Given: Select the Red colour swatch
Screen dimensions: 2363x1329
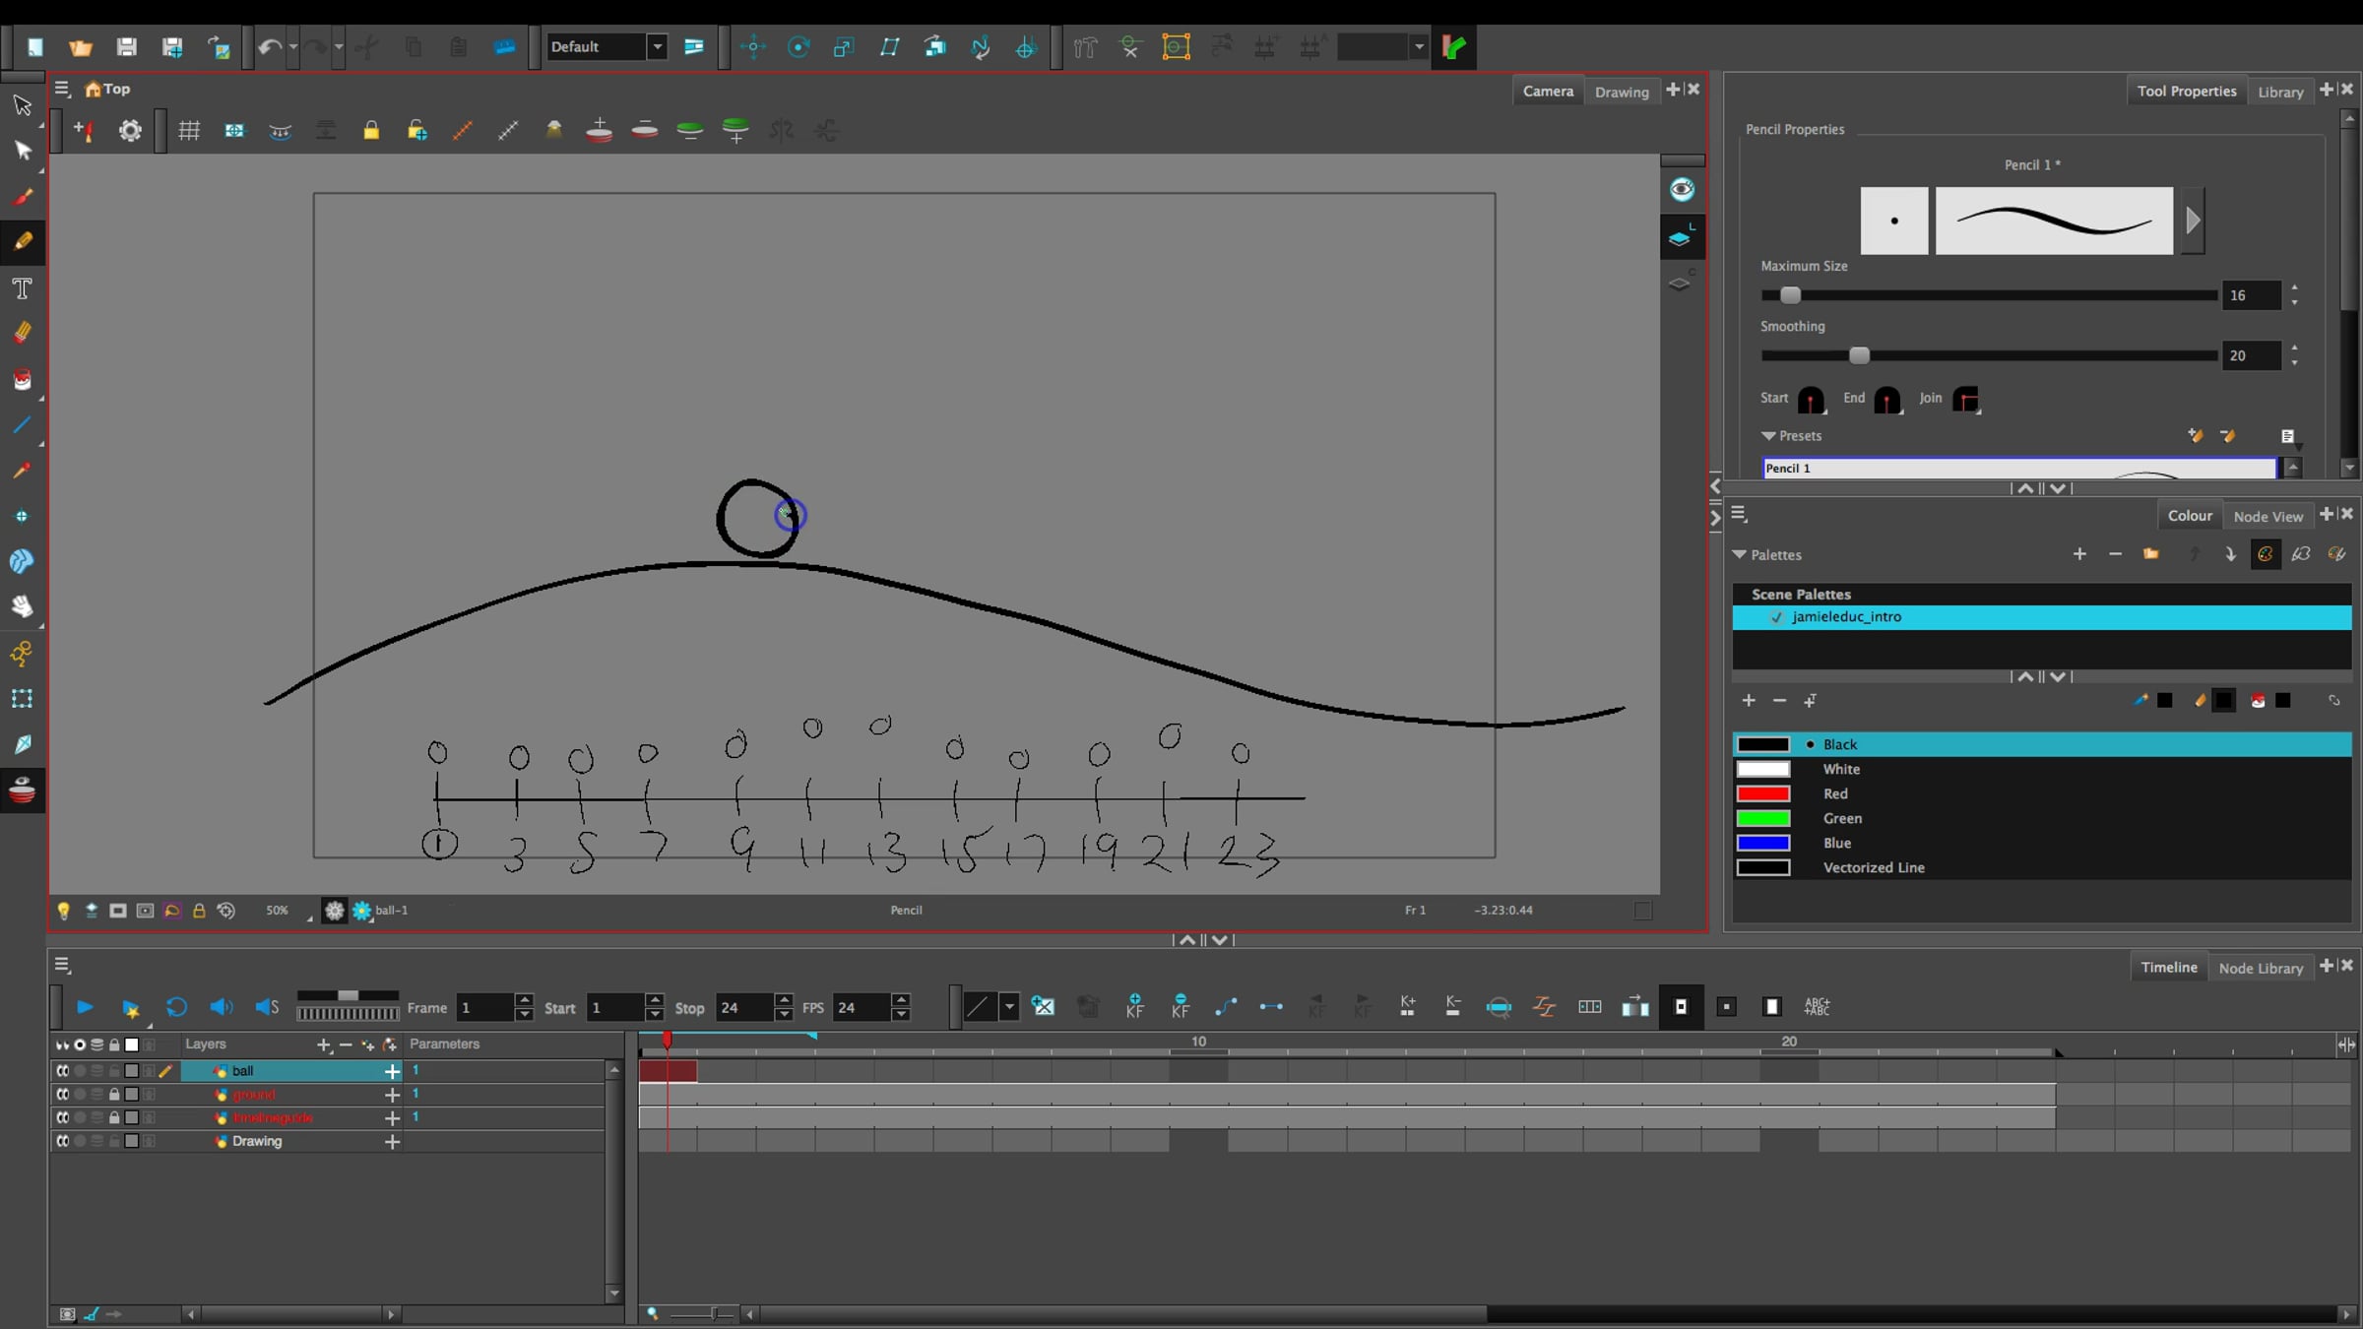Looking at the screenshot, I should coord(1762,793).
